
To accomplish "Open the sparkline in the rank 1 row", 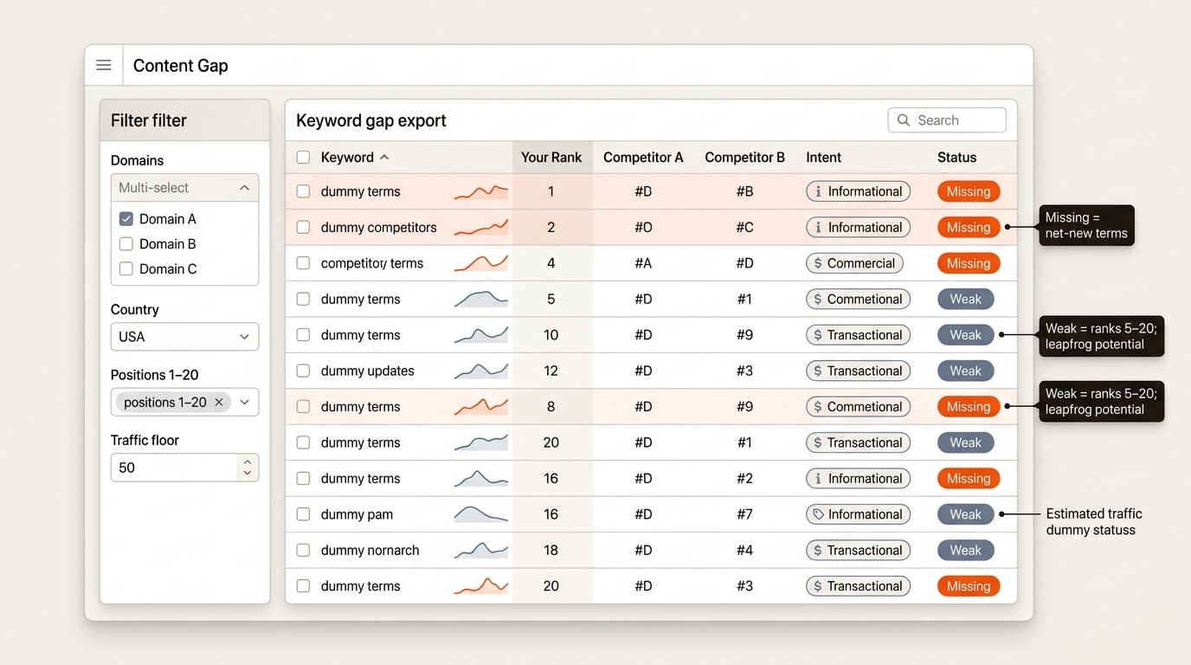I will pyautogui.click(x=481, y=191).
